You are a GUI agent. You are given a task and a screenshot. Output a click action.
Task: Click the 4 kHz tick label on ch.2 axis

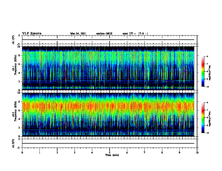(19, 119)
